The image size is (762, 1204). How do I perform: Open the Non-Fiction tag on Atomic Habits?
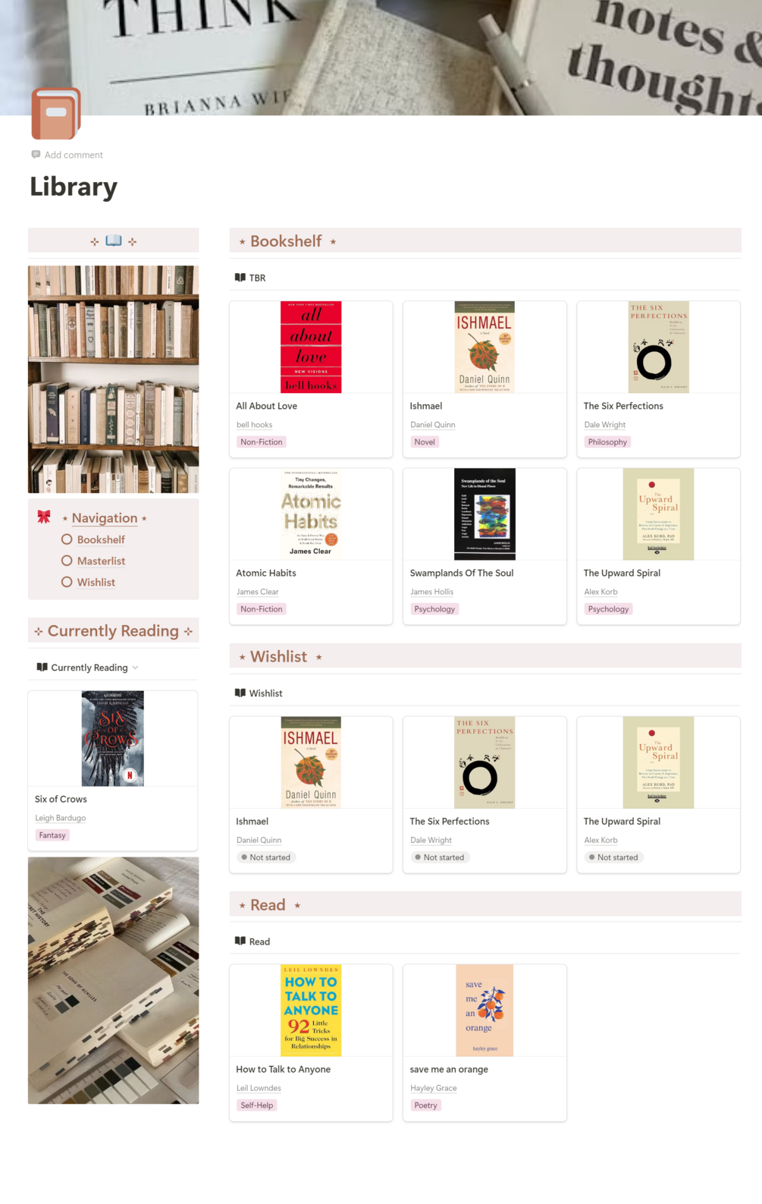pyautogui.click(x=261, y=609)
